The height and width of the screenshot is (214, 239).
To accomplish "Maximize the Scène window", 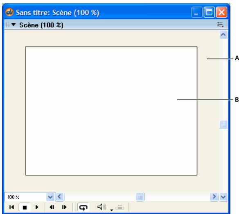I will click(x=209, y=12).
